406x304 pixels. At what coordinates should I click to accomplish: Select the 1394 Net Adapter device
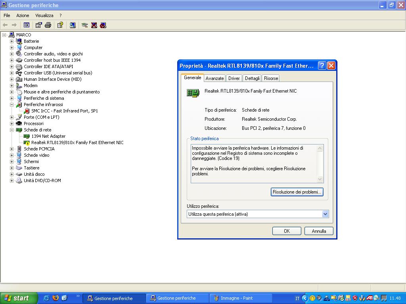coord(48,136)
